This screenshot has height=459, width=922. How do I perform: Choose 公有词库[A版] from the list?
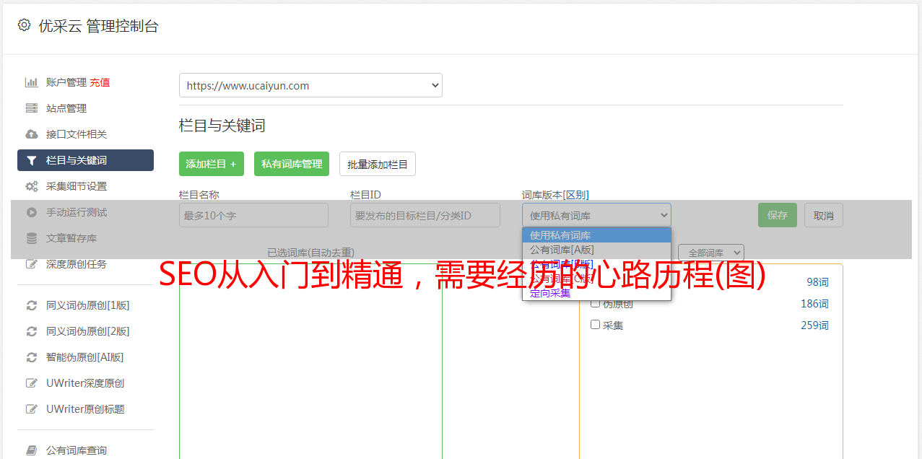[596, 250]
